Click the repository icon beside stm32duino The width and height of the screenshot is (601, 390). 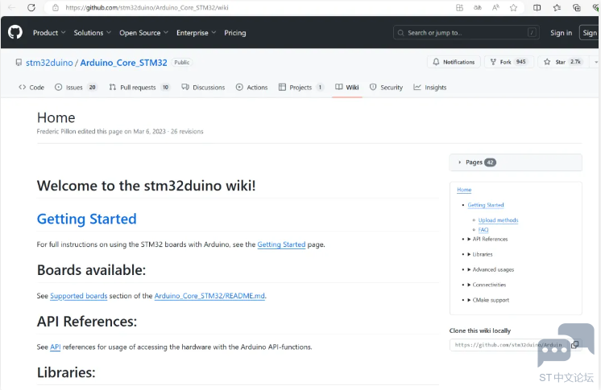pos(19,62)
